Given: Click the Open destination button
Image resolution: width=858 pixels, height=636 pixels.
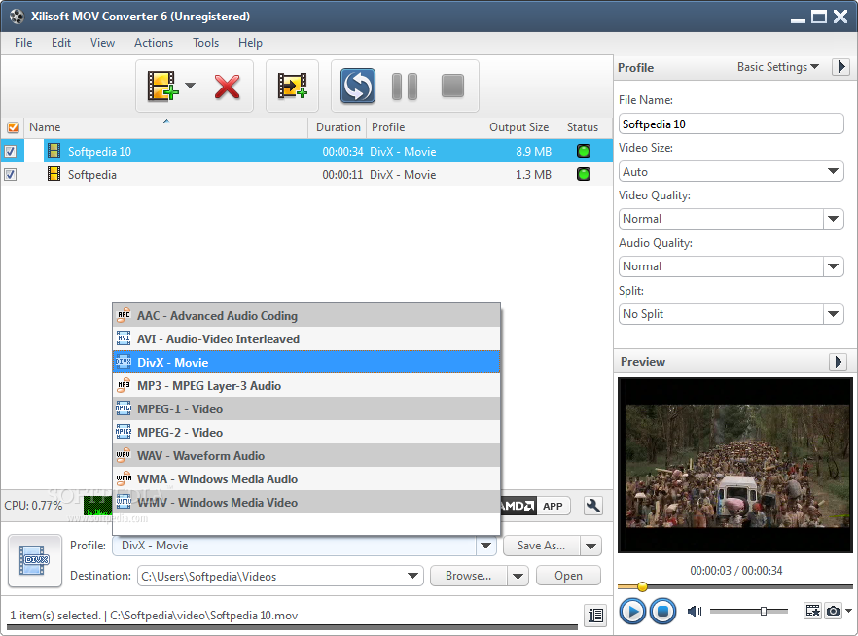Looking at the screenshot, I should 568,576.
